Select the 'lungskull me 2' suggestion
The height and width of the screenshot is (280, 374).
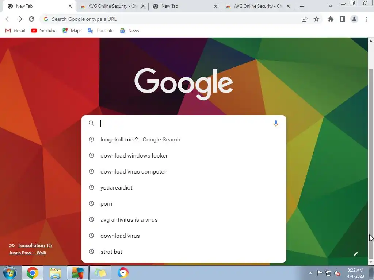tap(184, 140)
